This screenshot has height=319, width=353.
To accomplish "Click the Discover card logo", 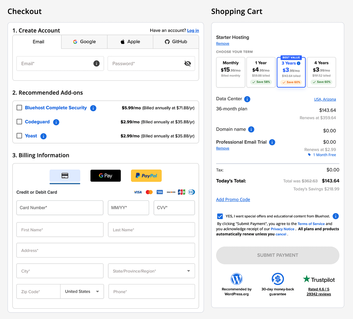I will tap(171, 192).
